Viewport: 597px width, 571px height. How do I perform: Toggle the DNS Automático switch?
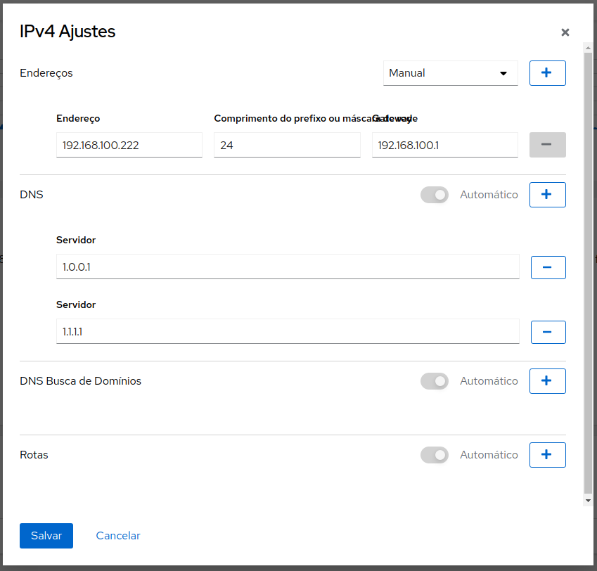(x=435, y=195)
